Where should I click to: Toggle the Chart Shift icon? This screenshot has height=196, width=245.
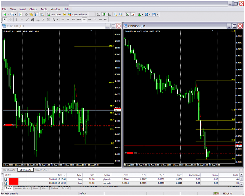point(133,14)
